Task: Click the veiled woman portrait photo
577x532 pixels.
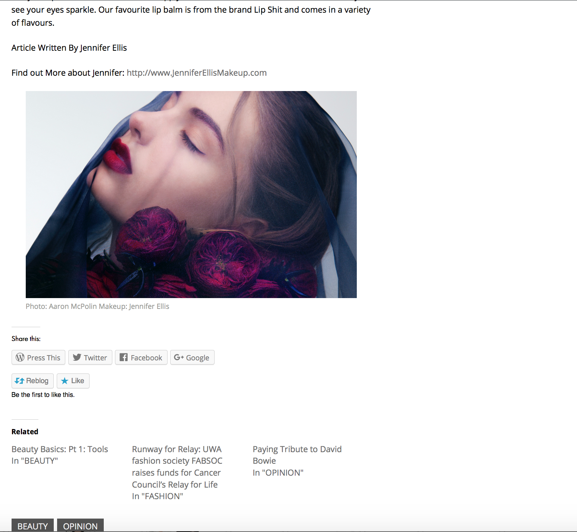Action: click(x=191, y=194)
